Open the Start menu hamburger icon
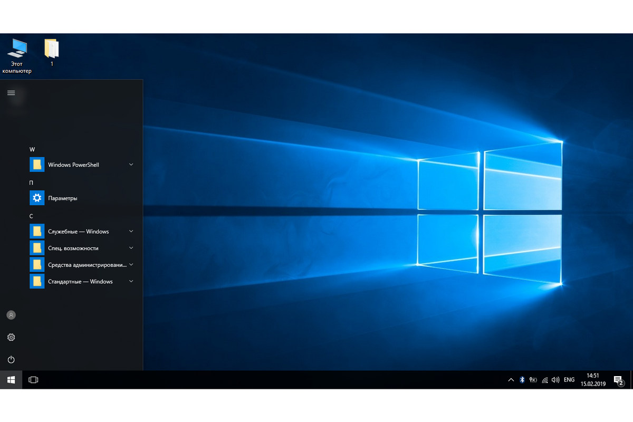Screen dimensions: 633x422 pyautogui.click(x=11, y=93)
